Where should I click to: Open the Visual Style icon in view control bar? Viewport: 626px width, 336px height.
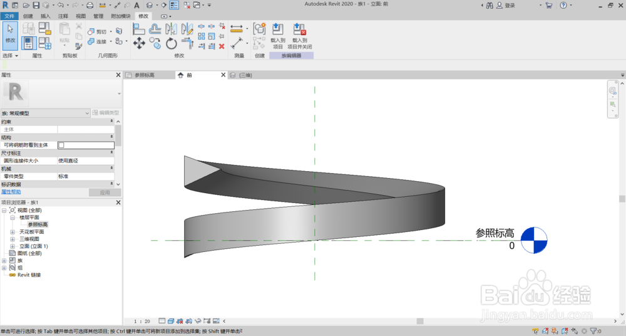[x=171, y=321]
